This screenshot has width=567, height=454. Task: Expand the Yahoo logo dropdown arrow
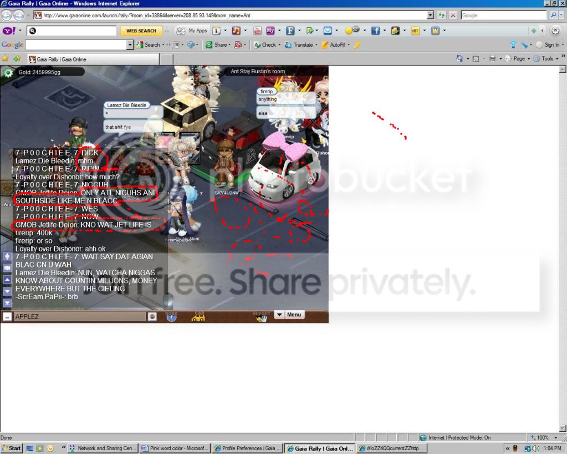pyautogui.click(x=20, y=31)
